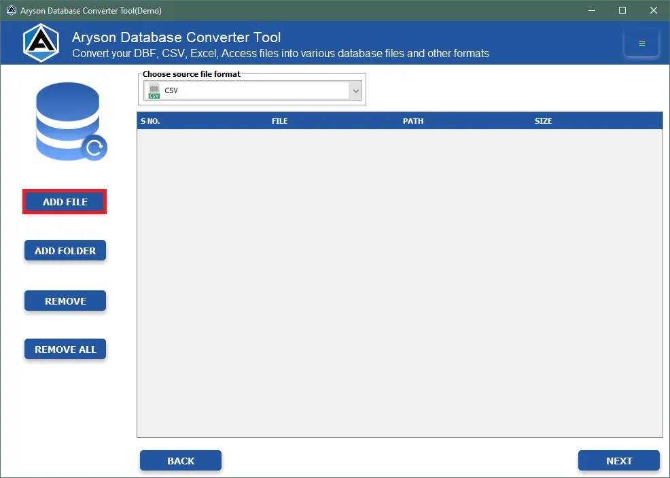
Task: Expand the source file format dropdown arrow
Action: tap(355, 90)
